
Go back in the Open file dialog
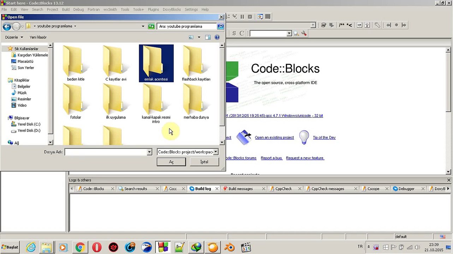(7, 26)
